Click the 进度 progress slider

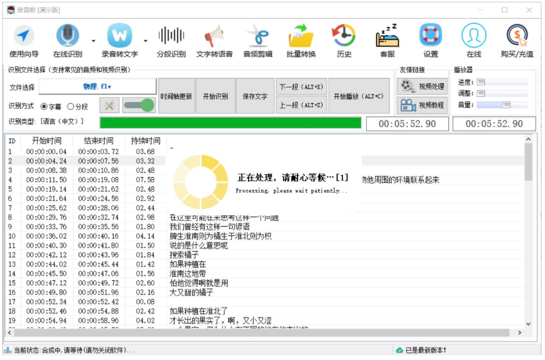pyautogui.click(x=502, y=83)
